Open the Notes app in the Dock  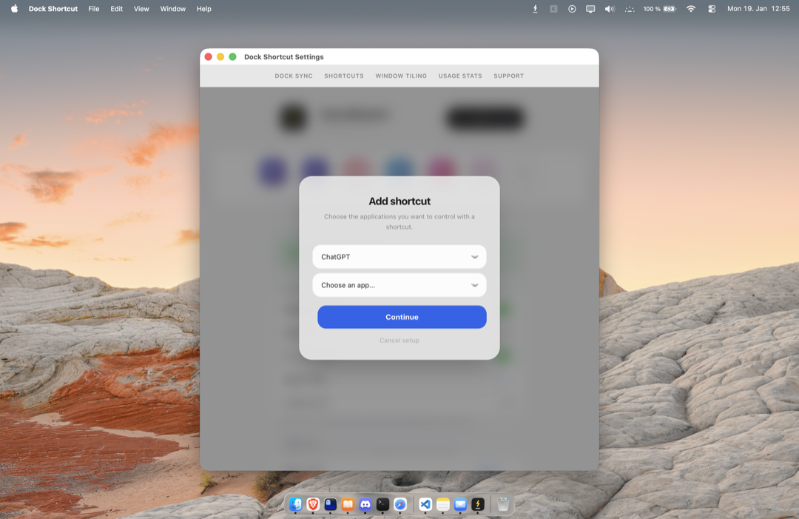point(444,505)
